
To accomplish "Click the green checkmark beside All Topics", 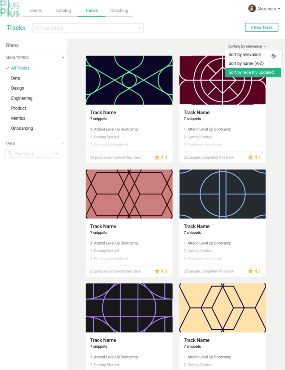I will click(x=7, y=68).
